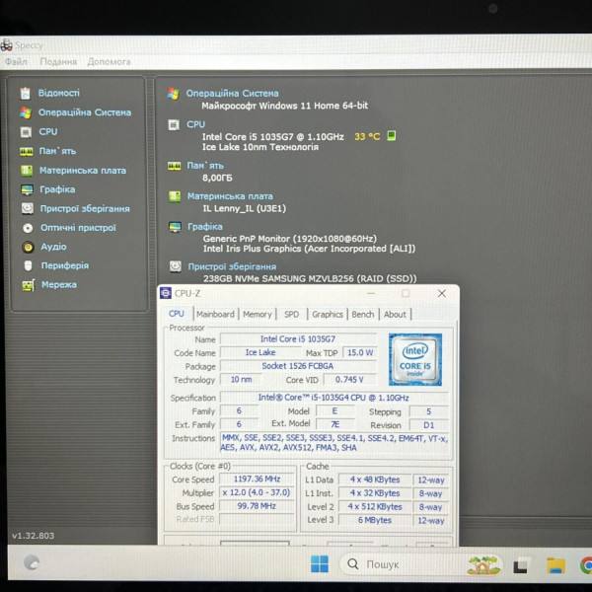Click the motherboard icon in Speccy sidebar

click(27, 171)
